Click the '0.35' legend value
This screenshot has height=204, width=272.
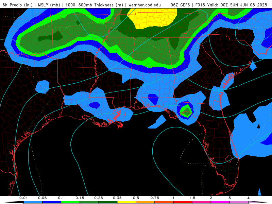[117, 198]
